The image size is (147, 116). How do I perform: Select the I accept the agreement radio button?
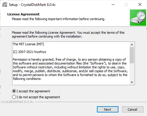[x=14, y=91]
